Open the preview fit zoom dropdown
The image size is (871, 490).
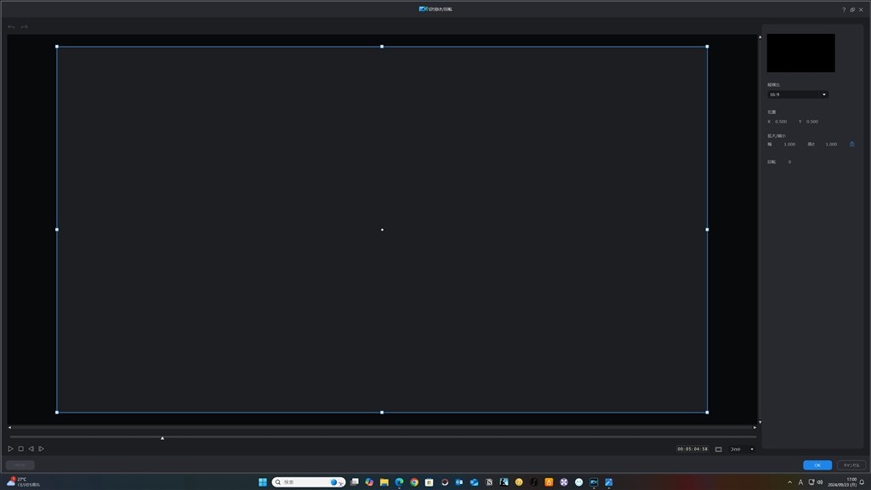coord(742,449)
